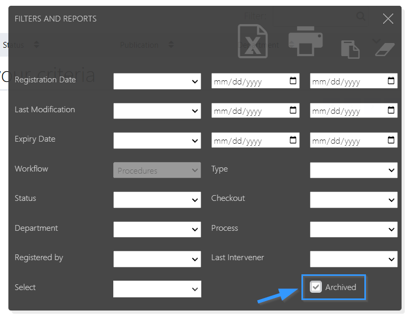Close the Filters and Reports dialog
Screen dimensions: 411x321
pos(388,19)
